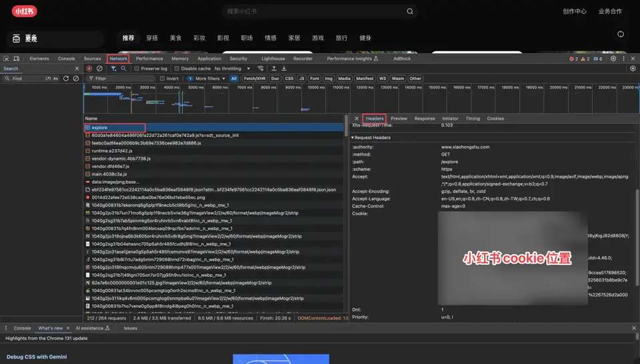
Task: Open the Response tab
Action: [x=425, y=118]
